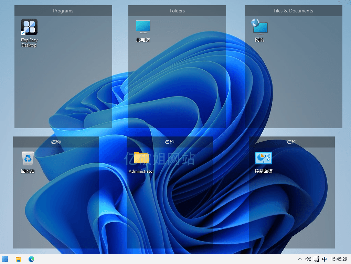Click the Folders fence title bar
The height and width of the screenshot is (264, 351).
(177, 11)
